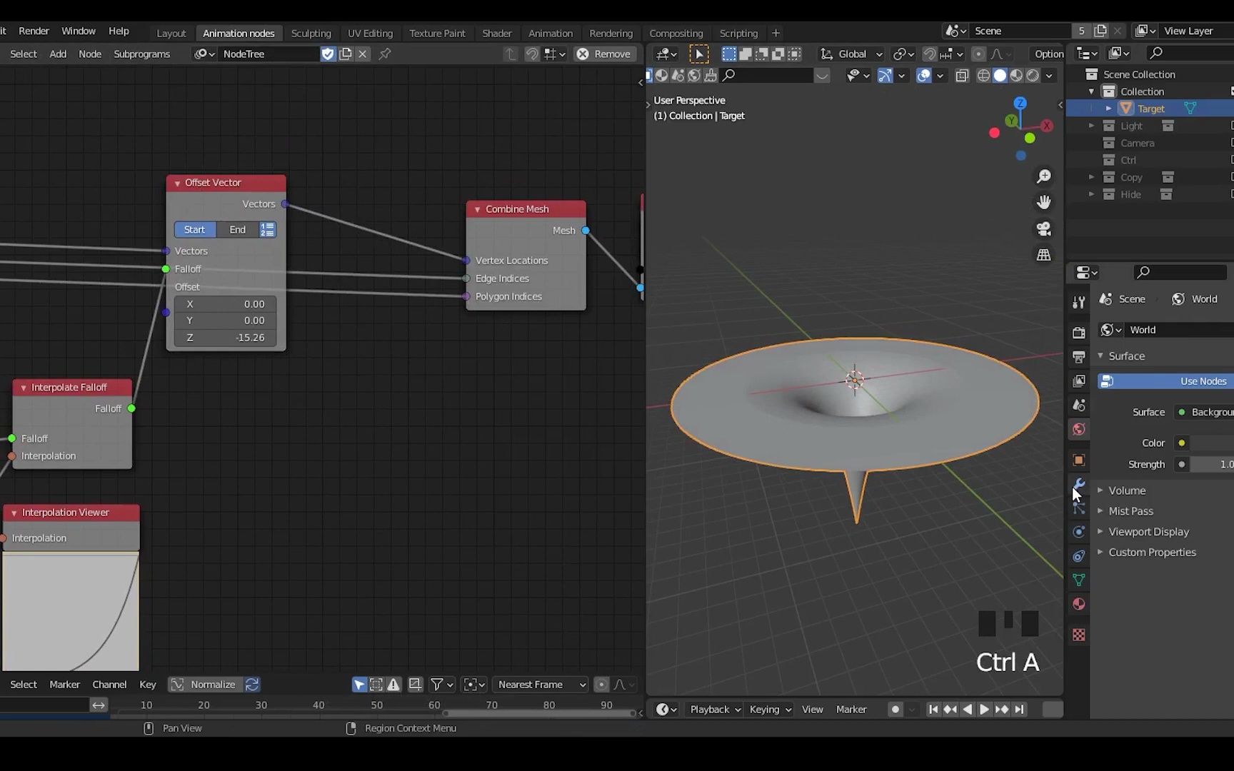The height and width of the screenshot is (771, 1234).
Task: Enable the NodeTree use fake user checkbox
Action: click(328, 54)
